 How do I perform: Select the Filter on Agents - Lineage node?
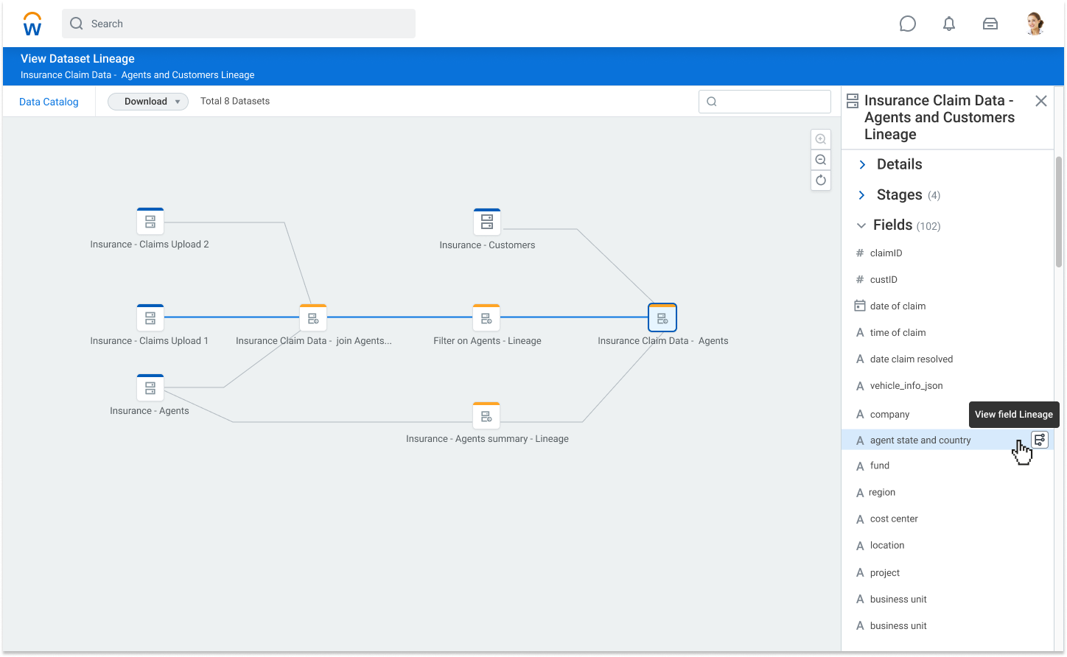(x=486, y=318)
